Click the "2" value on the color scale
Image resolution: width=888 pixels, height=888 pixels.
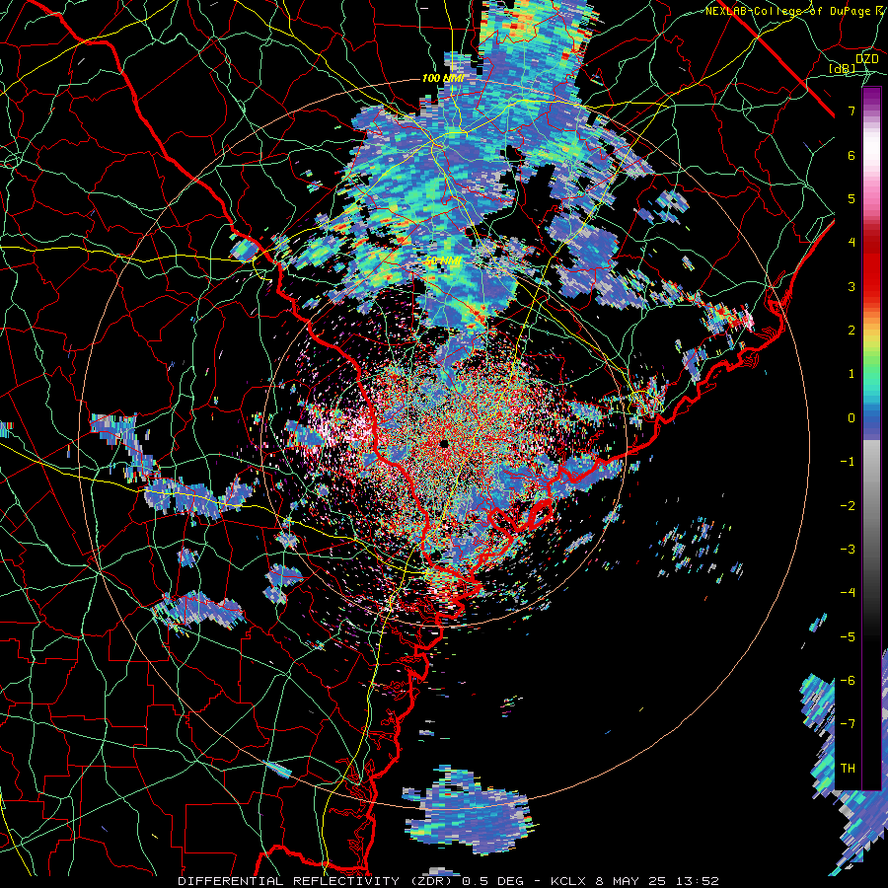point(851,331)
